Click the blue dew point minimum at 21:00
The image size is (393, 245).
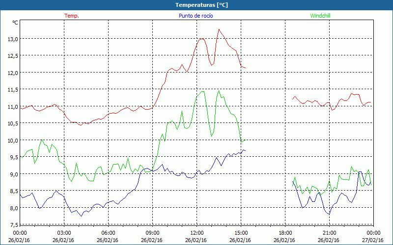point(329,214)
